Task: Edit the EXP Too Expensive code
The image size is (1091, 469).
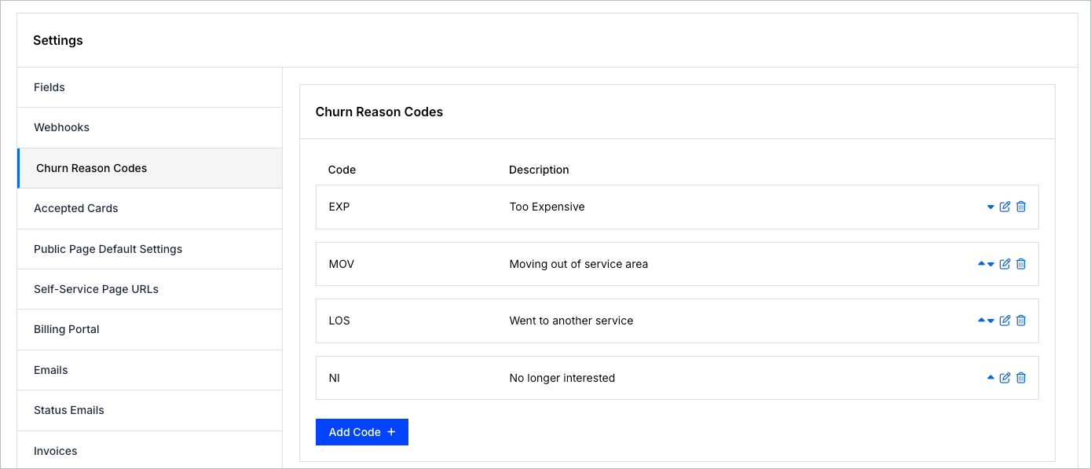Action: click(1005, 207)
